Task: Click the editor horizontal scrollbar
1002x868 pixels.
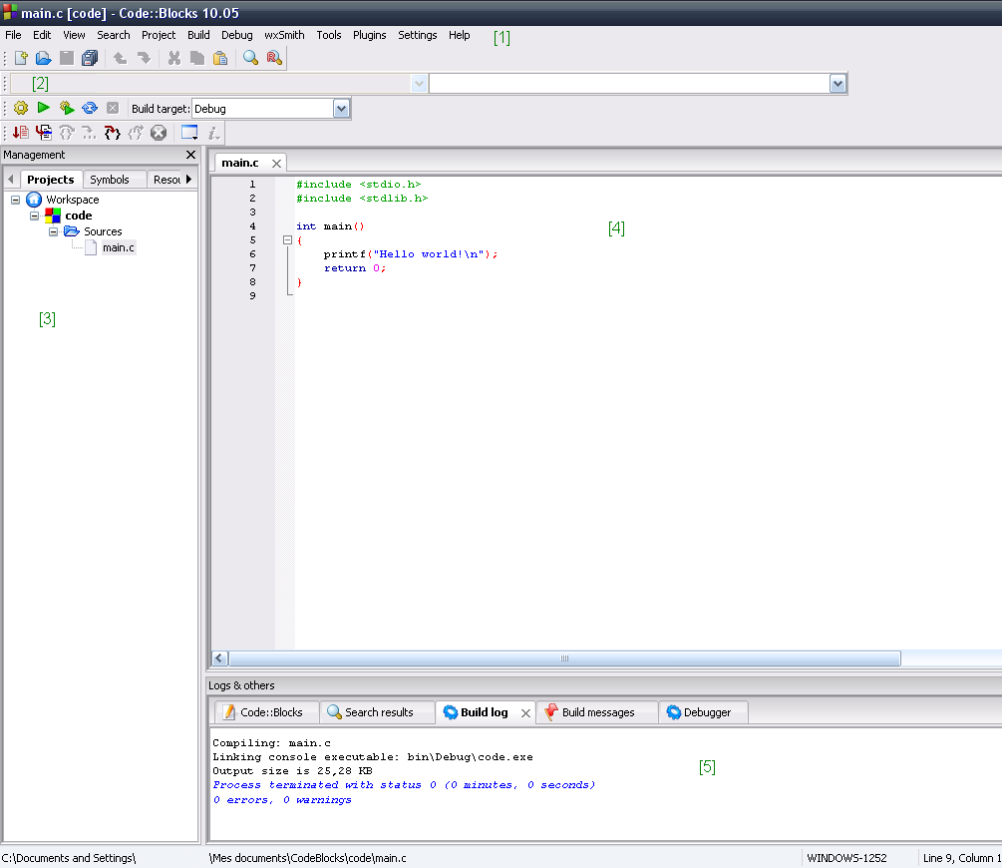Action: (x=564, y=658)
